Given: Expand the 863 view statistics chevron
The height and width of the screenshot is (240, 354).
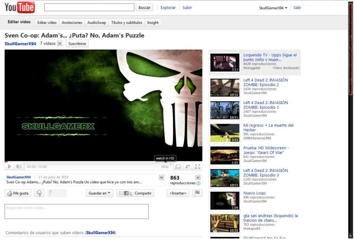Looking at the screenshot, I should [198, 178].
